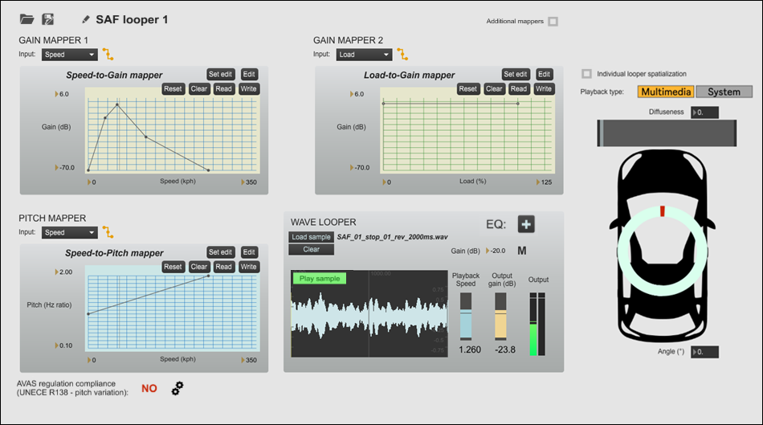The height and width of the screenshot is (425, 763).
Task: Click the Clear button in Wave Looper
Action: pyautogui.click(x=311, y=250)
